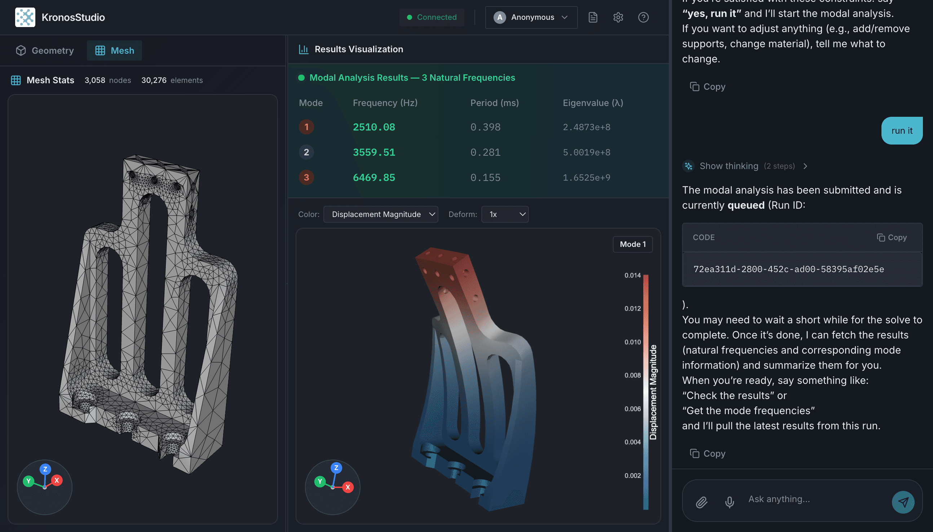The image size is (933, 532).
Task: Select the Mesh tab
Action: [114, 50]
